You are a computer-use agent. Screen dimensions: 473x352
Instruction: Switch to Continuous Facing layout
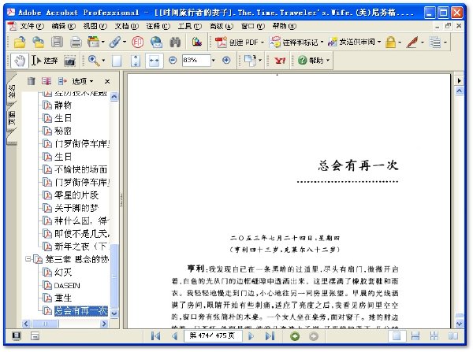[x=434, y=336]
